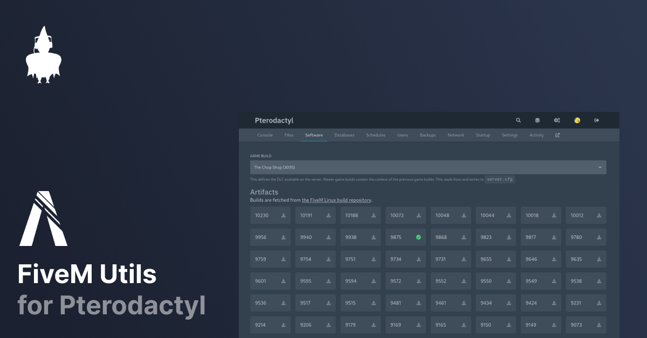
Task: Switch to the Users tab
Action: [403, 135]
